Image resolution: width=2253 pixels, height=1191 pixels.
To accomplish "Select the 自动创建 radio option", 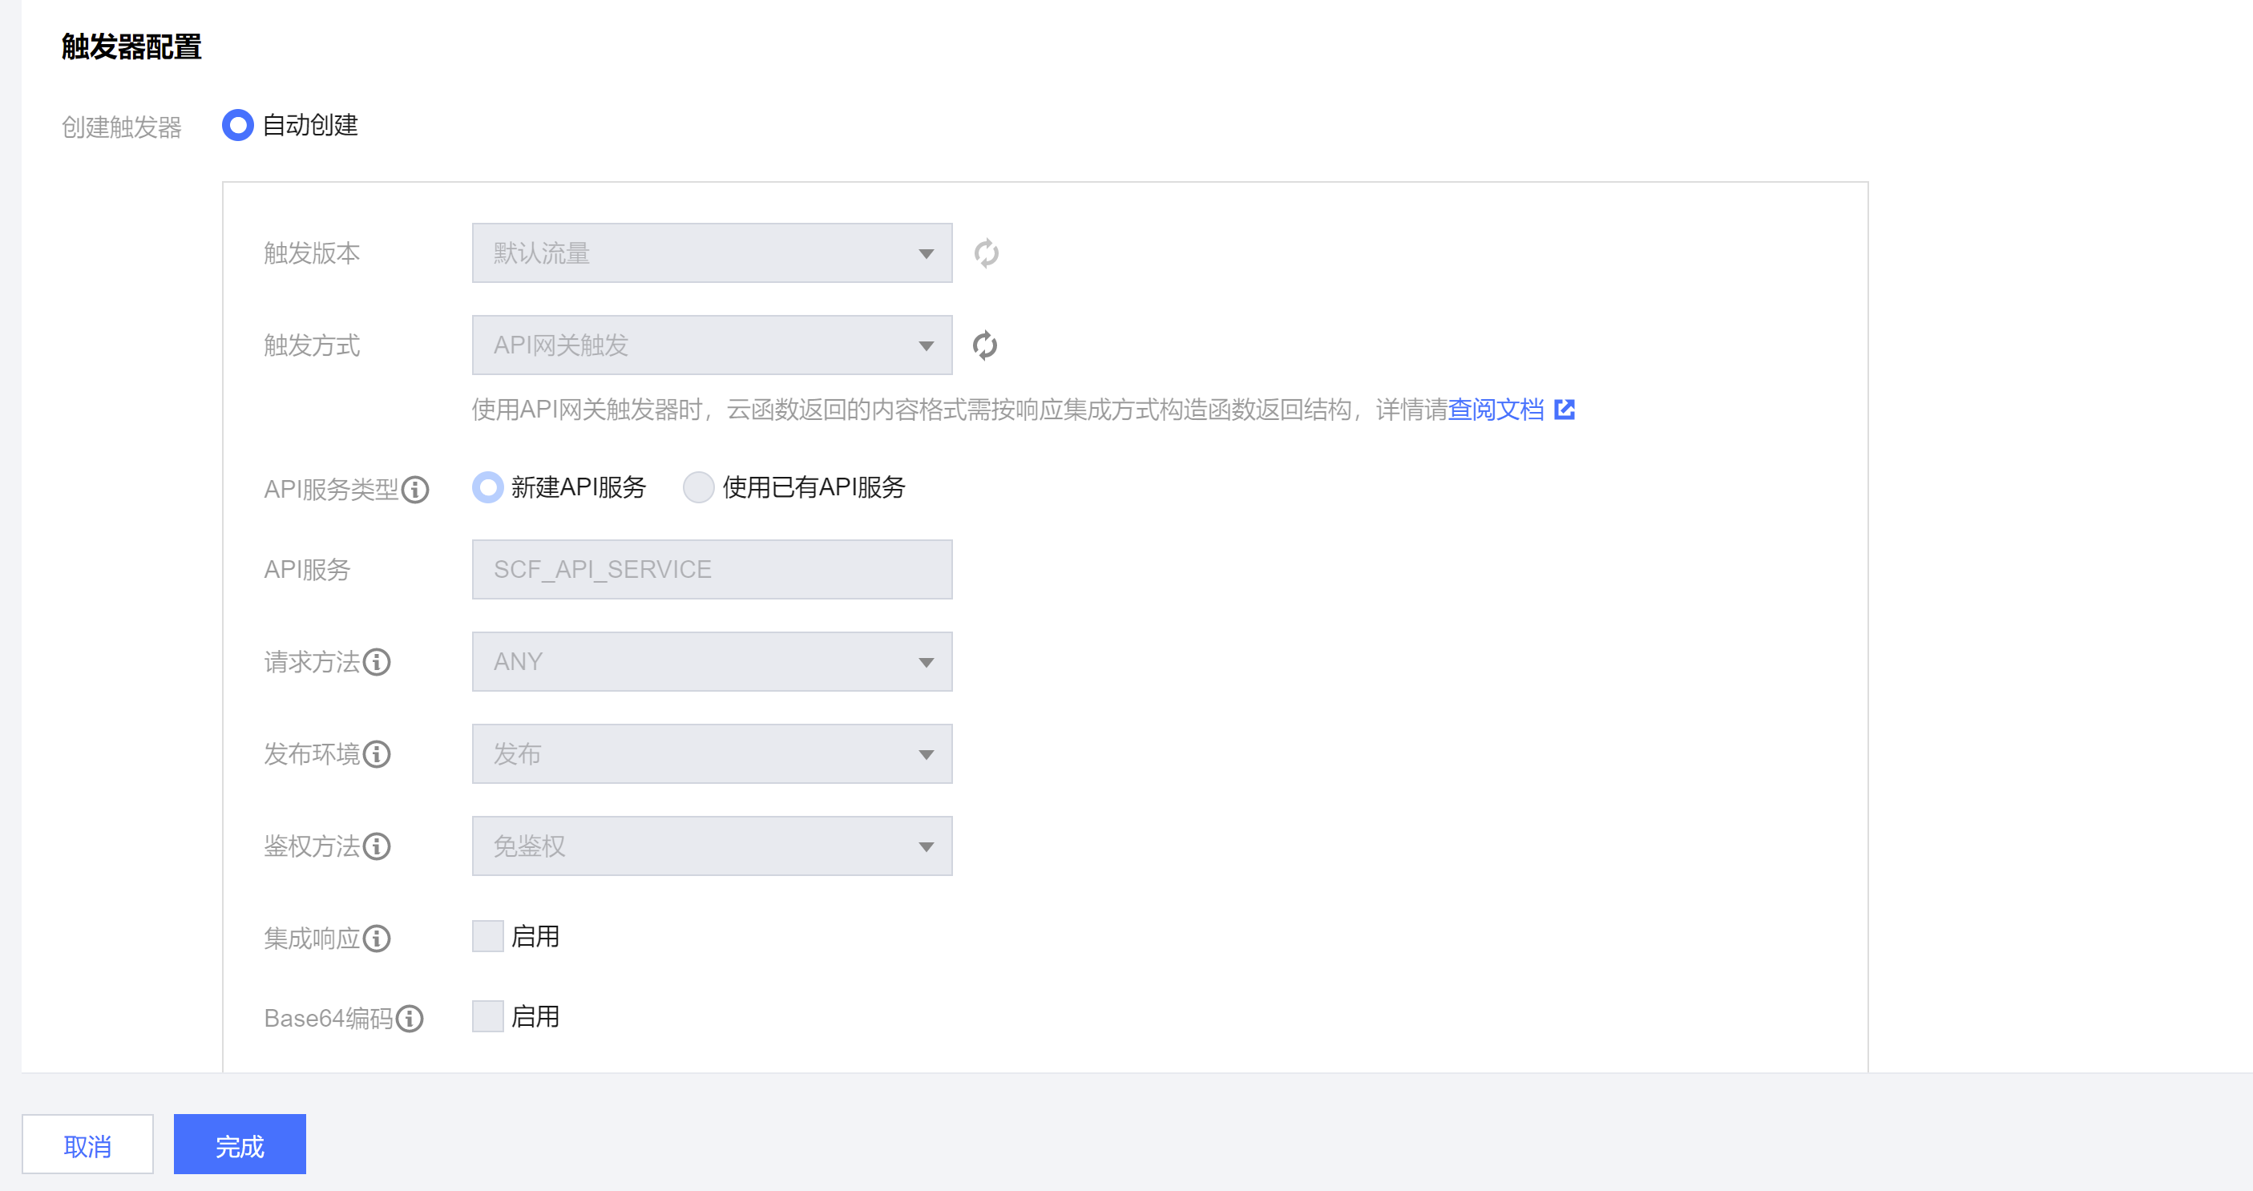I will (x=238, y=125).
